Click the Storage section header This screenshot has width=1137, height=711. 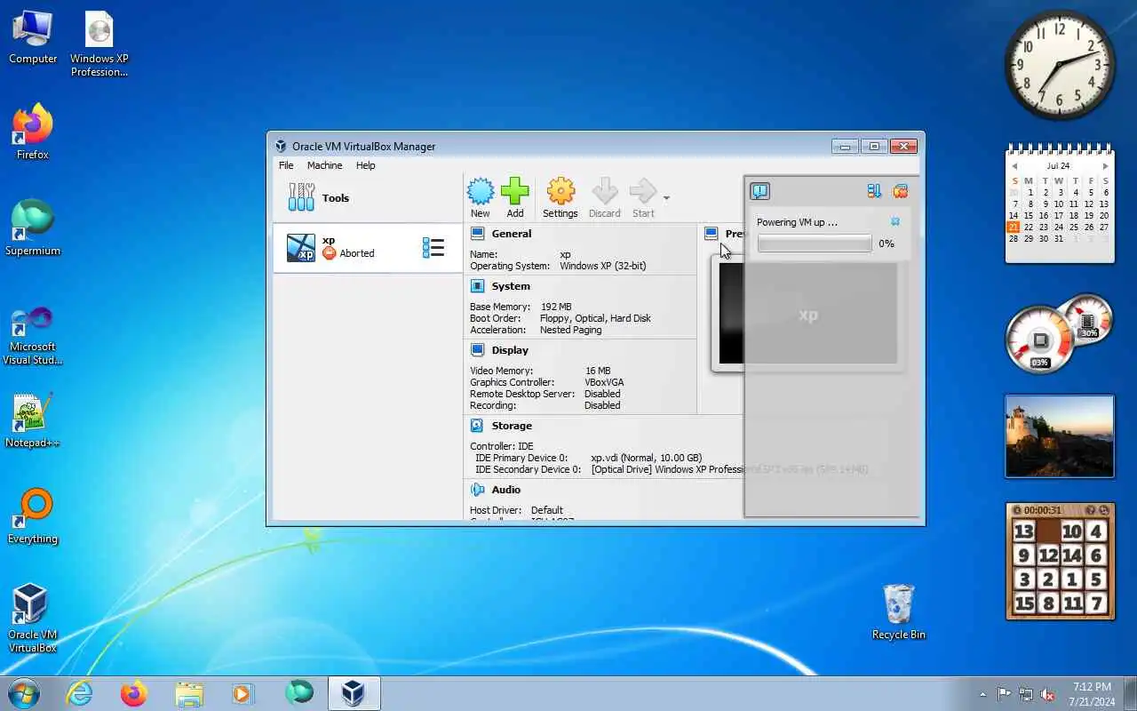512,426
